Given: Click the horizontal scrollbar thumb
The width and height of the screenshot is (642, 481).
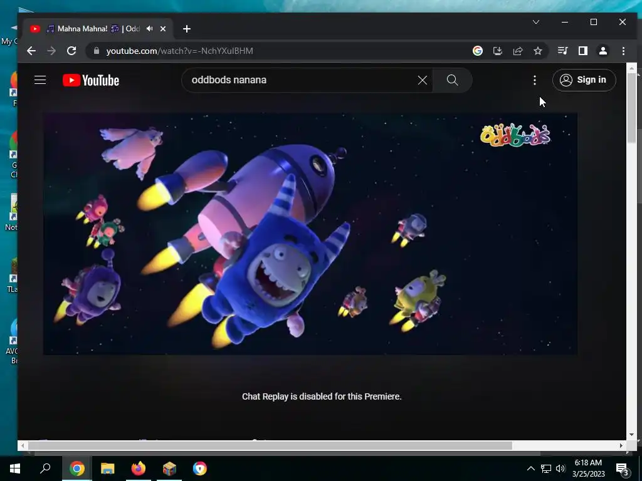Looking at the screenshot, I should point(270,445).
